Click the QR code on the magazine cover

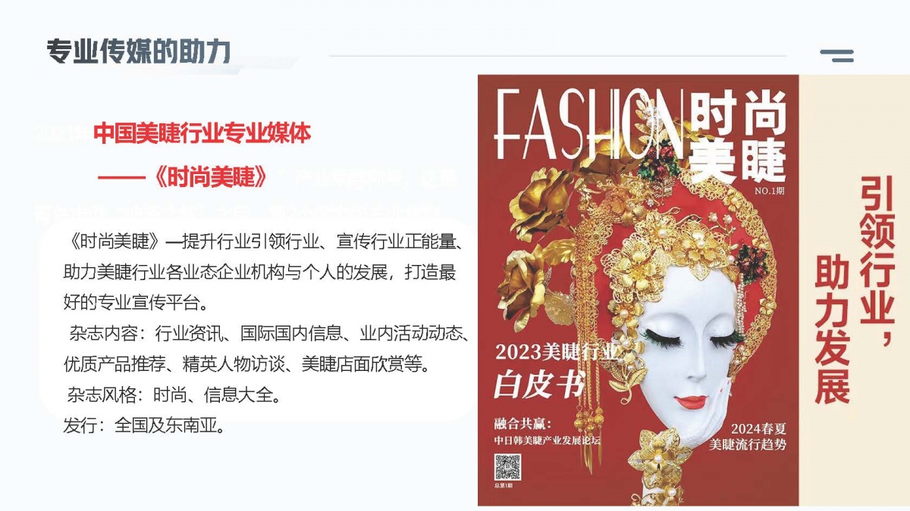click(507, 467)
